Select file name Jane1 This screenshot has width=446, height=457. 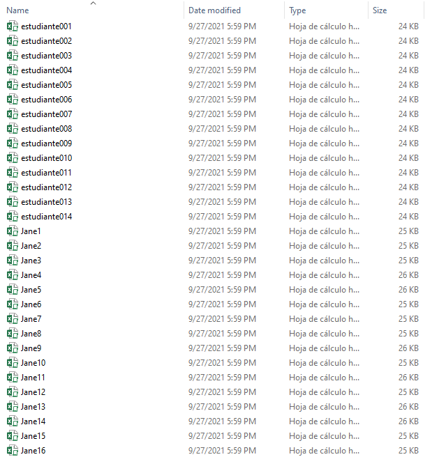(x=31, y=231)
